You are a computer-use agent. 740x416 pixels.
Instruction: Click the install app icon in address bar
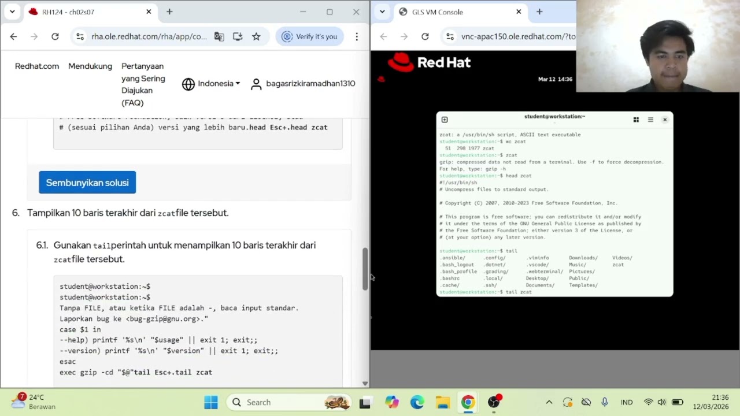pos(238,36)
